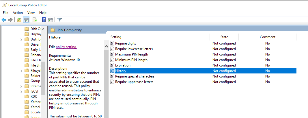The width and height of the screenshot is (308, 118).
Task: Click the Filter funnel toolbar icon
Action: (59, 20)
